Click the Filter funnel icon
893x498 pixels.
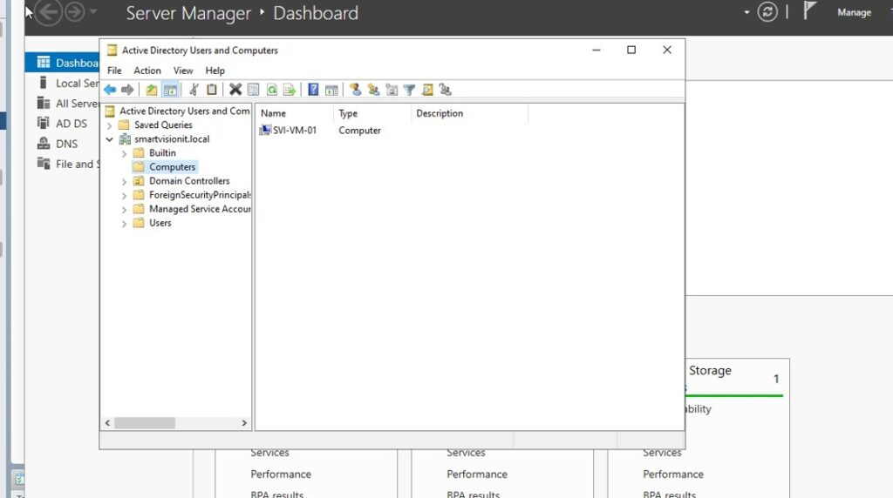pyautogui.click(x=409, y=90)
